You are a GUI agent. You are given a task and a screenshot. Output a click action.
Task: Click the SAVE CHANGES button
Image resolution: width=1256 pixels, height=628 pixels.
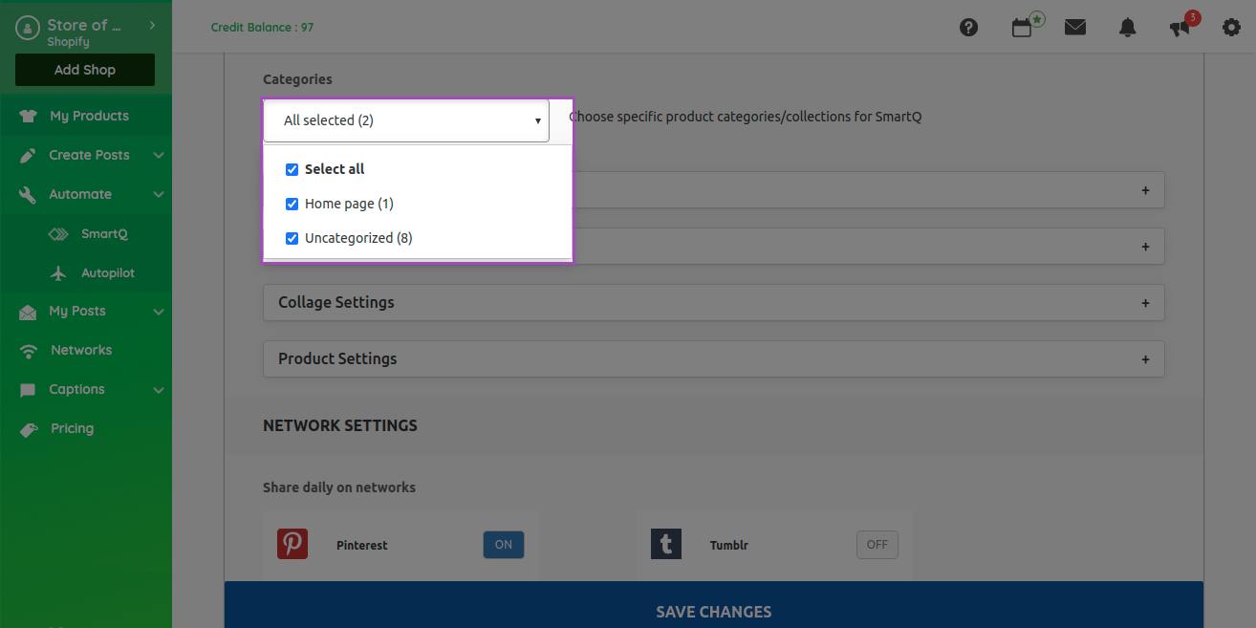click(x=713, y=611)
